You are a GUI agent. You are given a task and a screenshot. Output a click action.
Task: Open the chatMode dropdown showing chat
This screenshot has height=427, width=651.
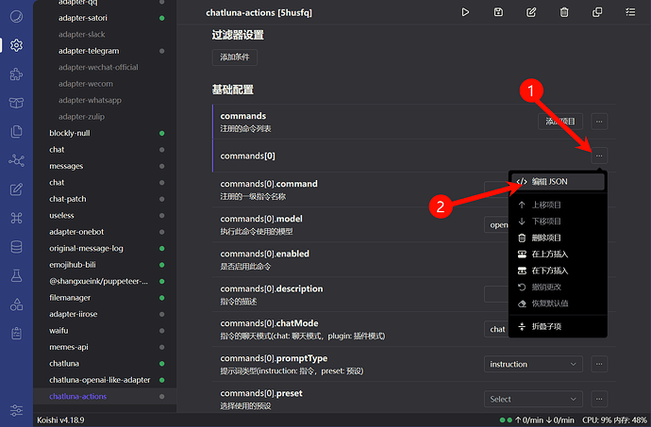click(497, 329)
